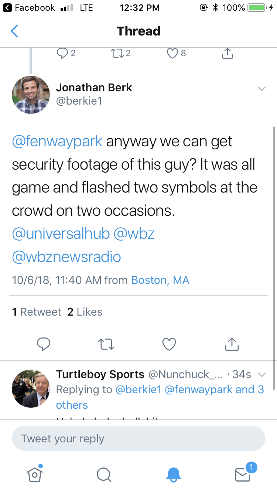
Task: Tap the Tweet your reply field
Action: 138,439
